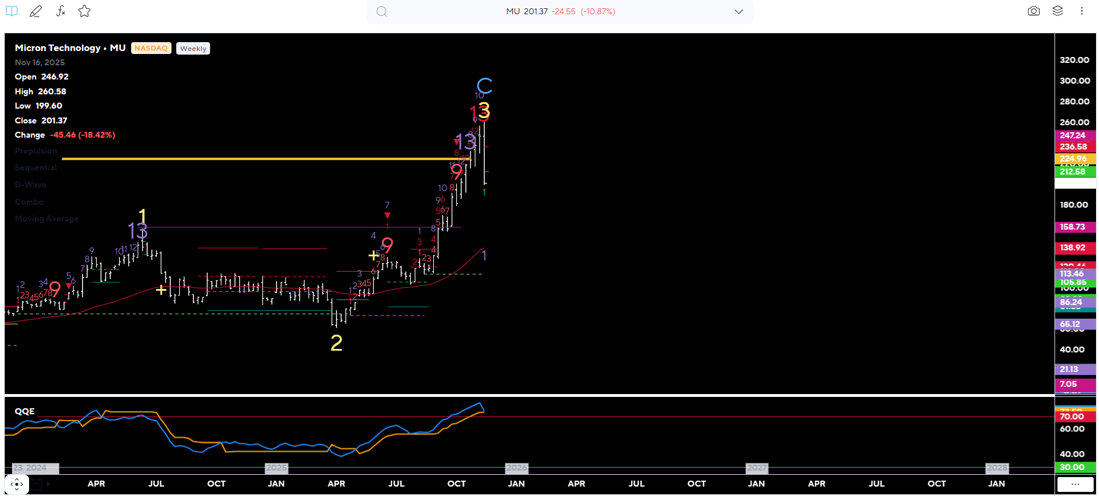Viewport: 1099px width, 502px height.
Task: Open the chart layers icon
Action: [x=1057, y=11]
